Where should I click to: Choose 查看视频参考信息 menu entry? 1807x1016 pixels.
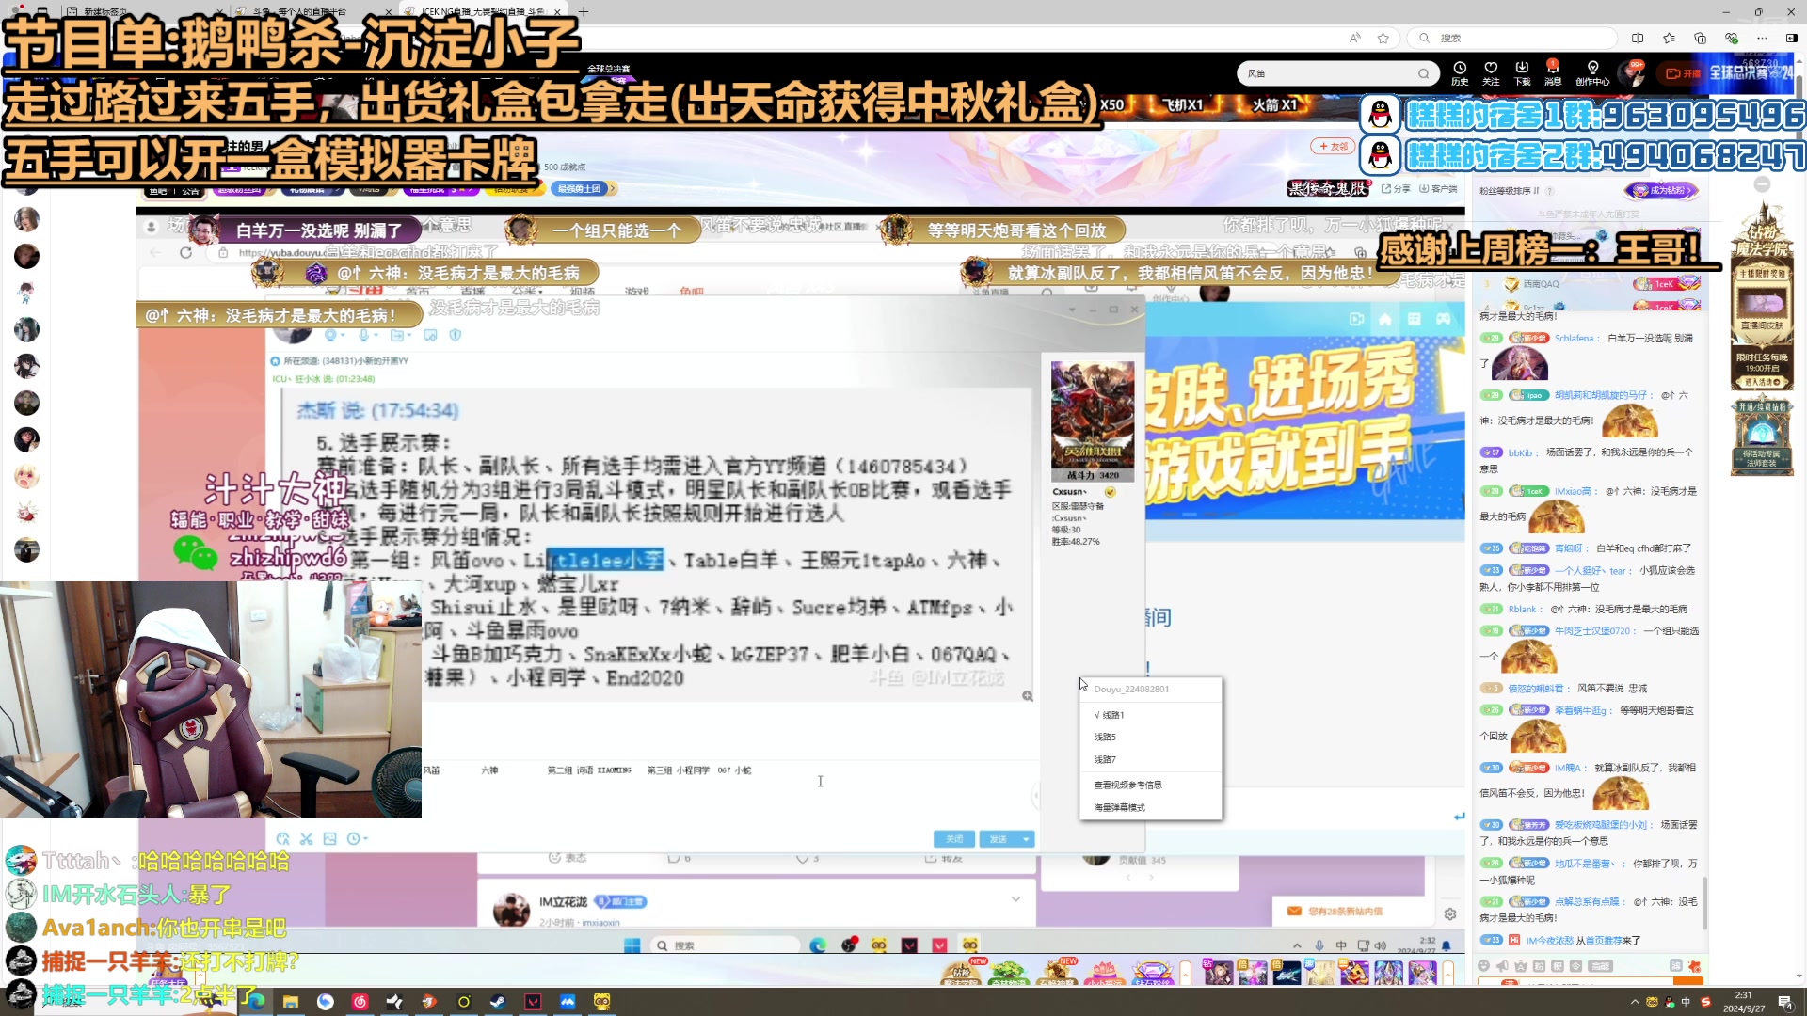click(1150, 785)
